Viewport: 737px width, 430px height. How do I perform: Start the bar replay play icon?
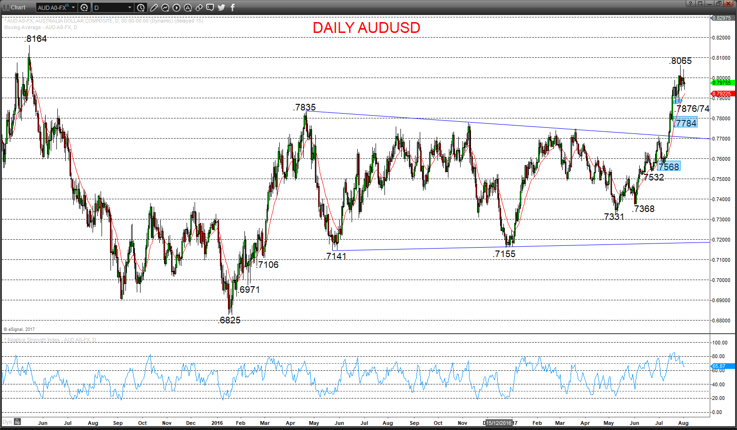click(176, 8)
